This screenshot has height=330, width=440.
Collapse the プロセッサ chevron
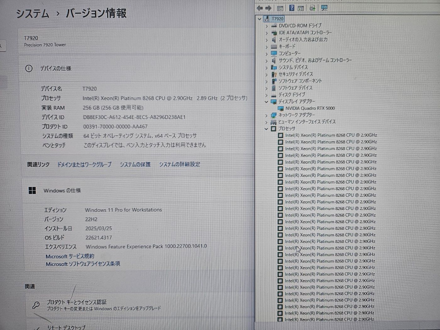point(266,129)
